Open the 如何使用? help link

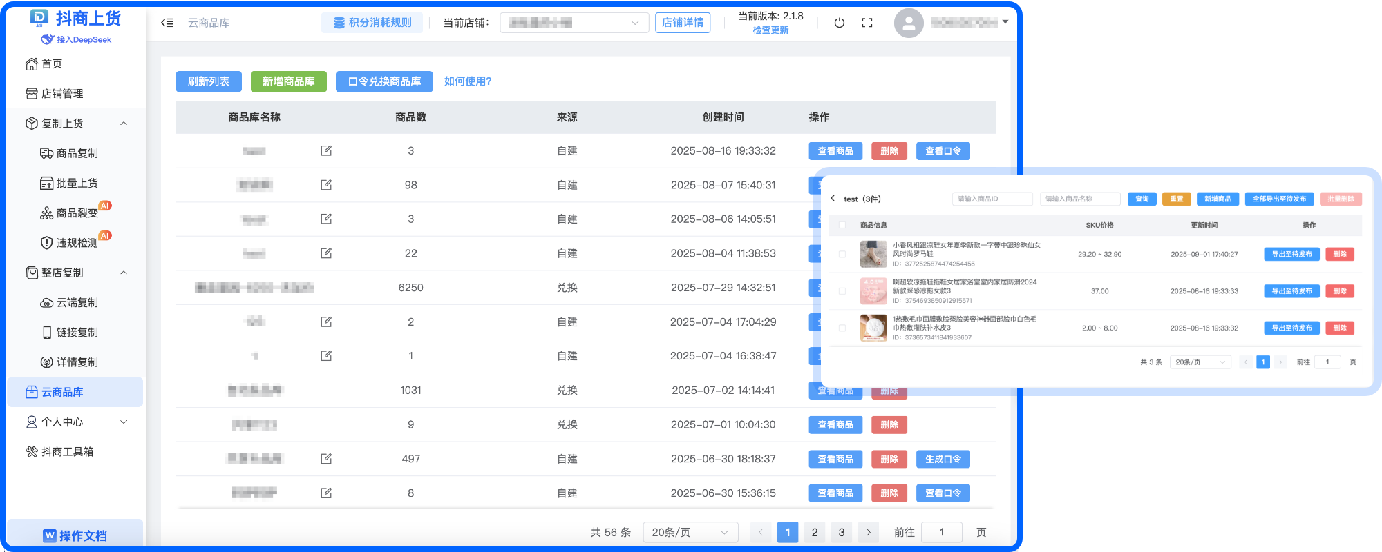[x=468, y=81]
